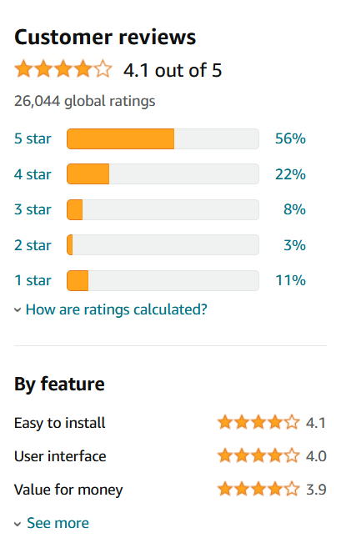Image resolution: width=351 pixels, height=543 pixels.
Task: Click the overall 4.1 star rating icons
Action: [x=63, y=68]
